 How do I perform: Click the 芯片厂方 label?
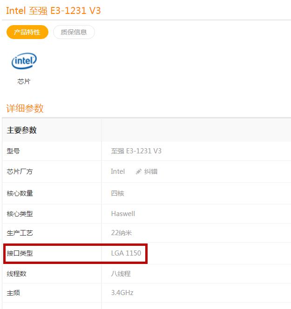pyautogui.click(x=20, y=171)
